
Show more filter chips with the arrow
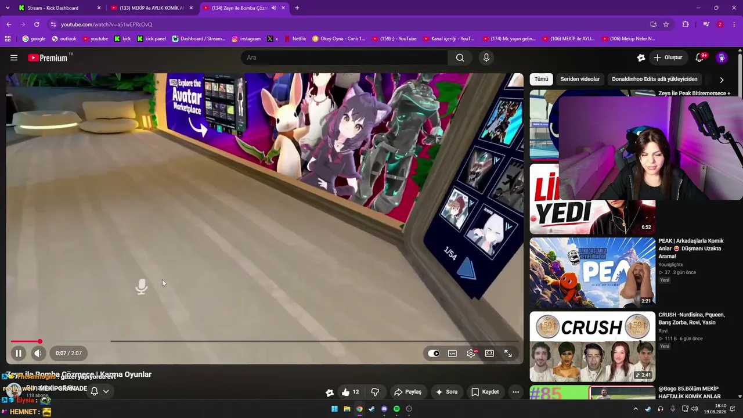722,80
